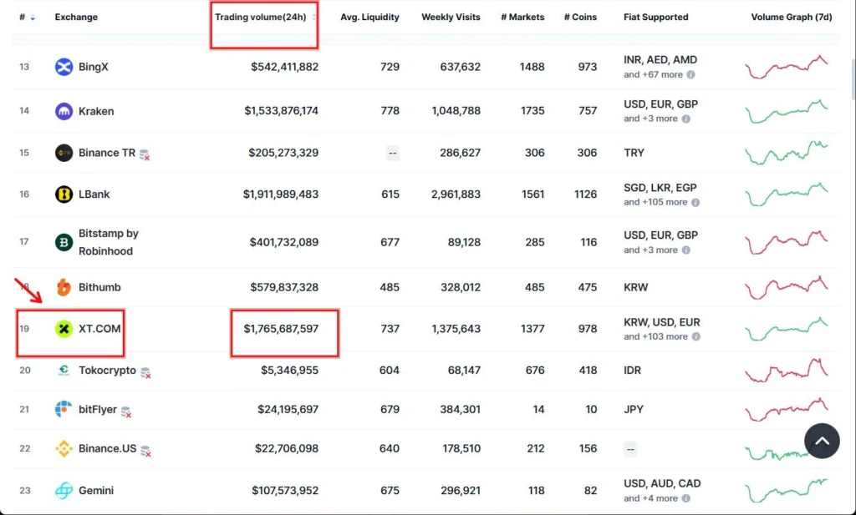
Task: Select XT.COM volume $1,765,687,597
Action: click(x=281, y=329)
